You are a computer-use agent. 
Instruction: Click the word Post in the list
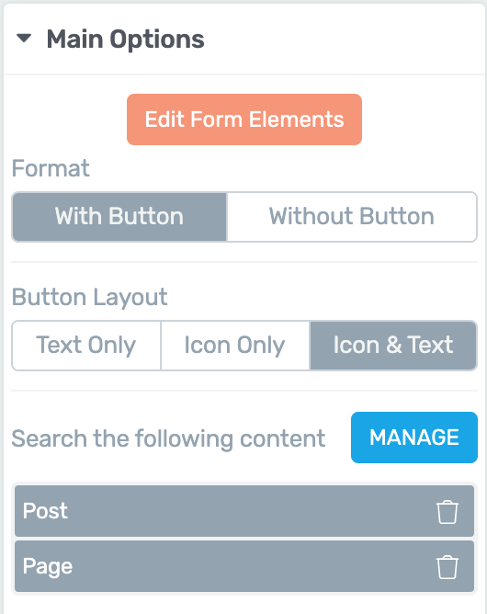click(45, 511)
